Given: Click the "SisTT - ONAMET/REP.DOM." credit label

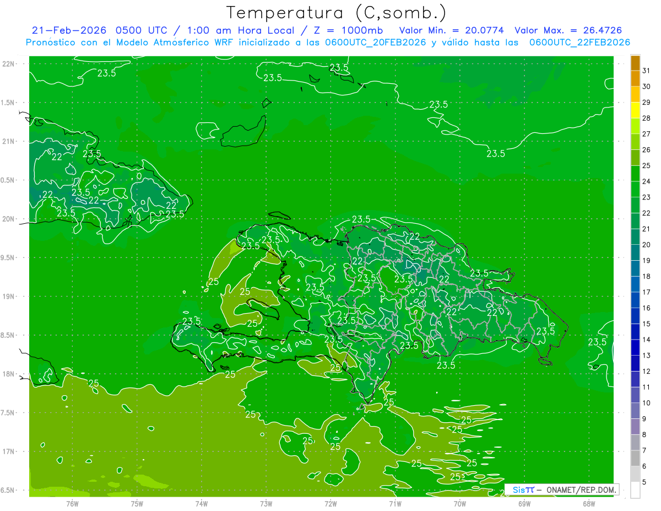Looking at the screenshot, I should click(562, 490).
